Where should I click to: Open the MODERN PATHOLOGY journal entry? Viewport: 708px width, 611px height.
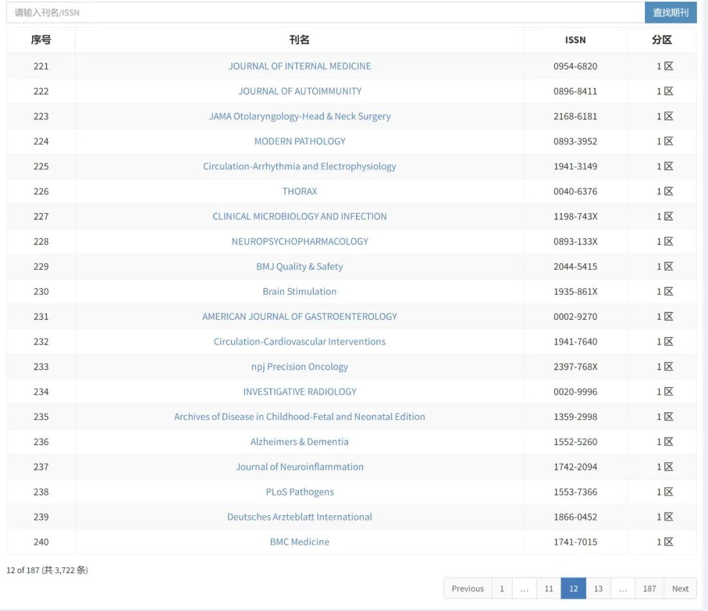(x=300, y=141)
